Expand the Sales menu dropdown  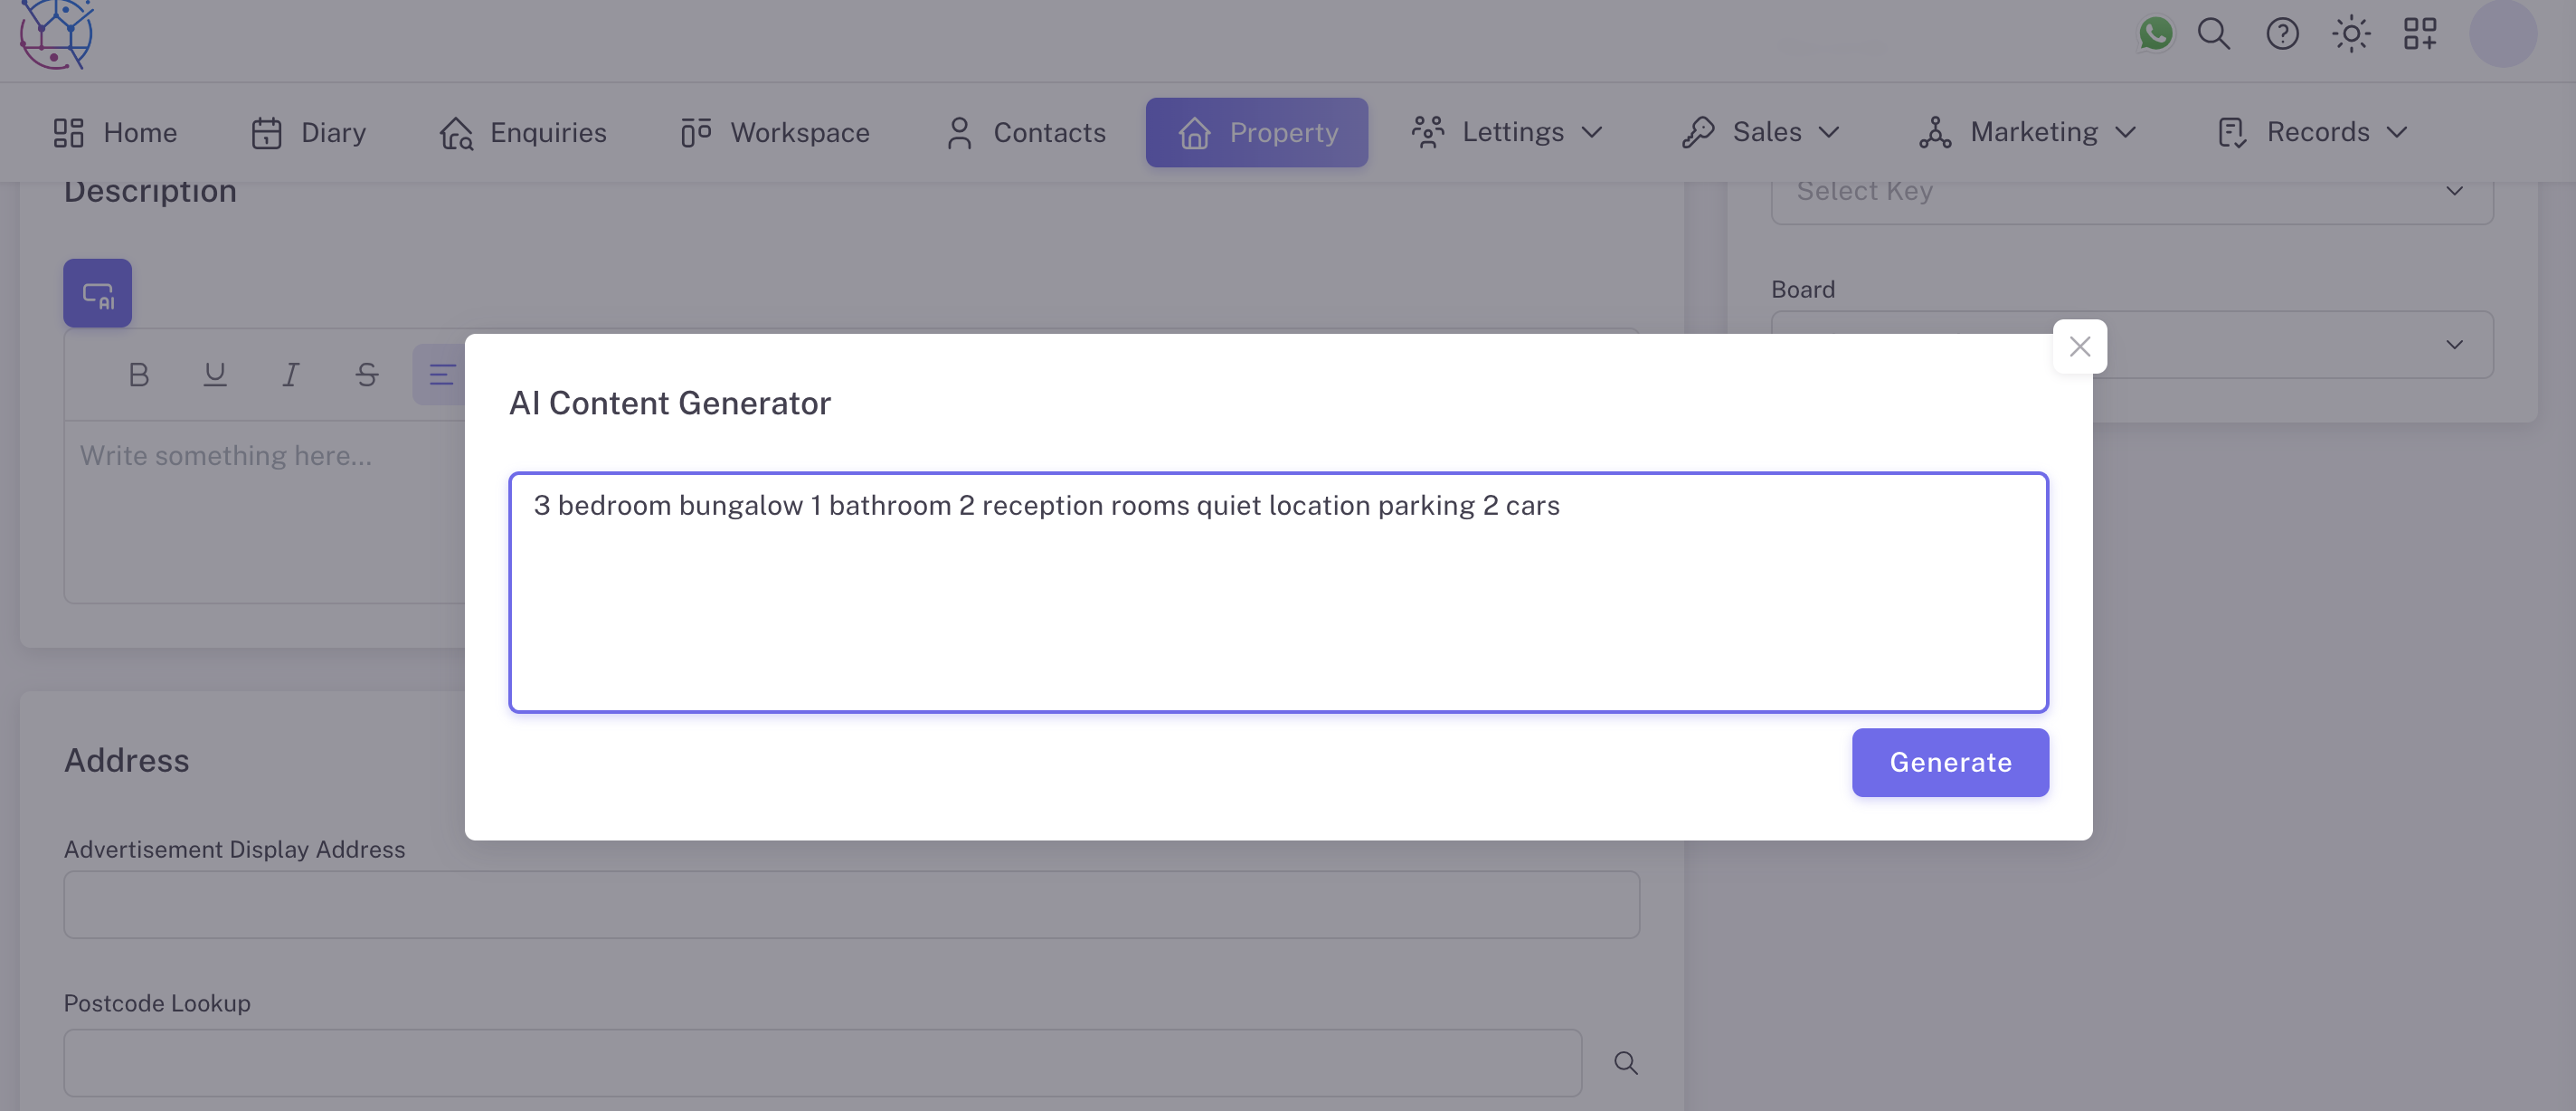[x=1761, y=132]
